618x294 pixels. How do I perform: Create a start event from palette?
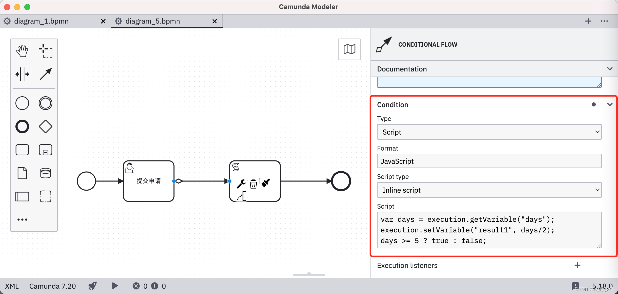[x=22, y=103]
